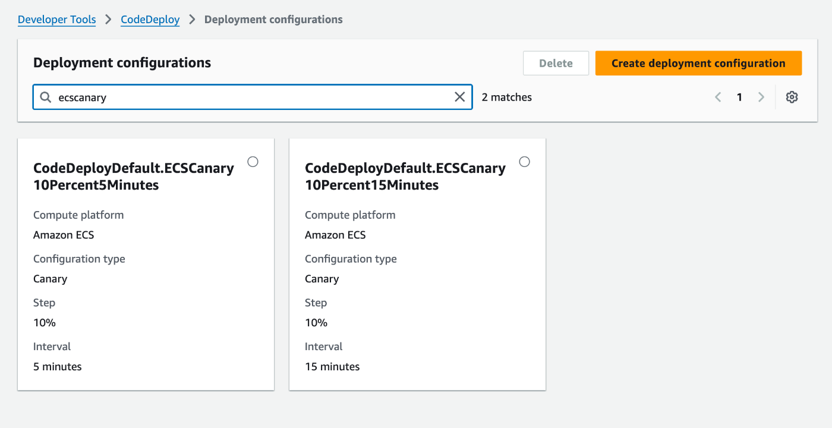
Task: Click the CodeDeployDefault.ECSCanary10Percent15Minutes title
Action: (405, 177)
